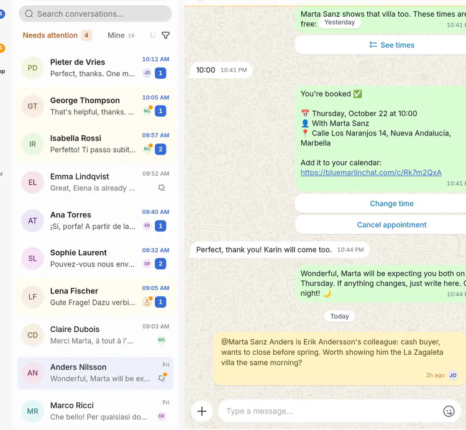Click the internal note mentioning @Marta Sanz
Screen dimensions: 466x430
pyautogui.click(x=339, y=359)
